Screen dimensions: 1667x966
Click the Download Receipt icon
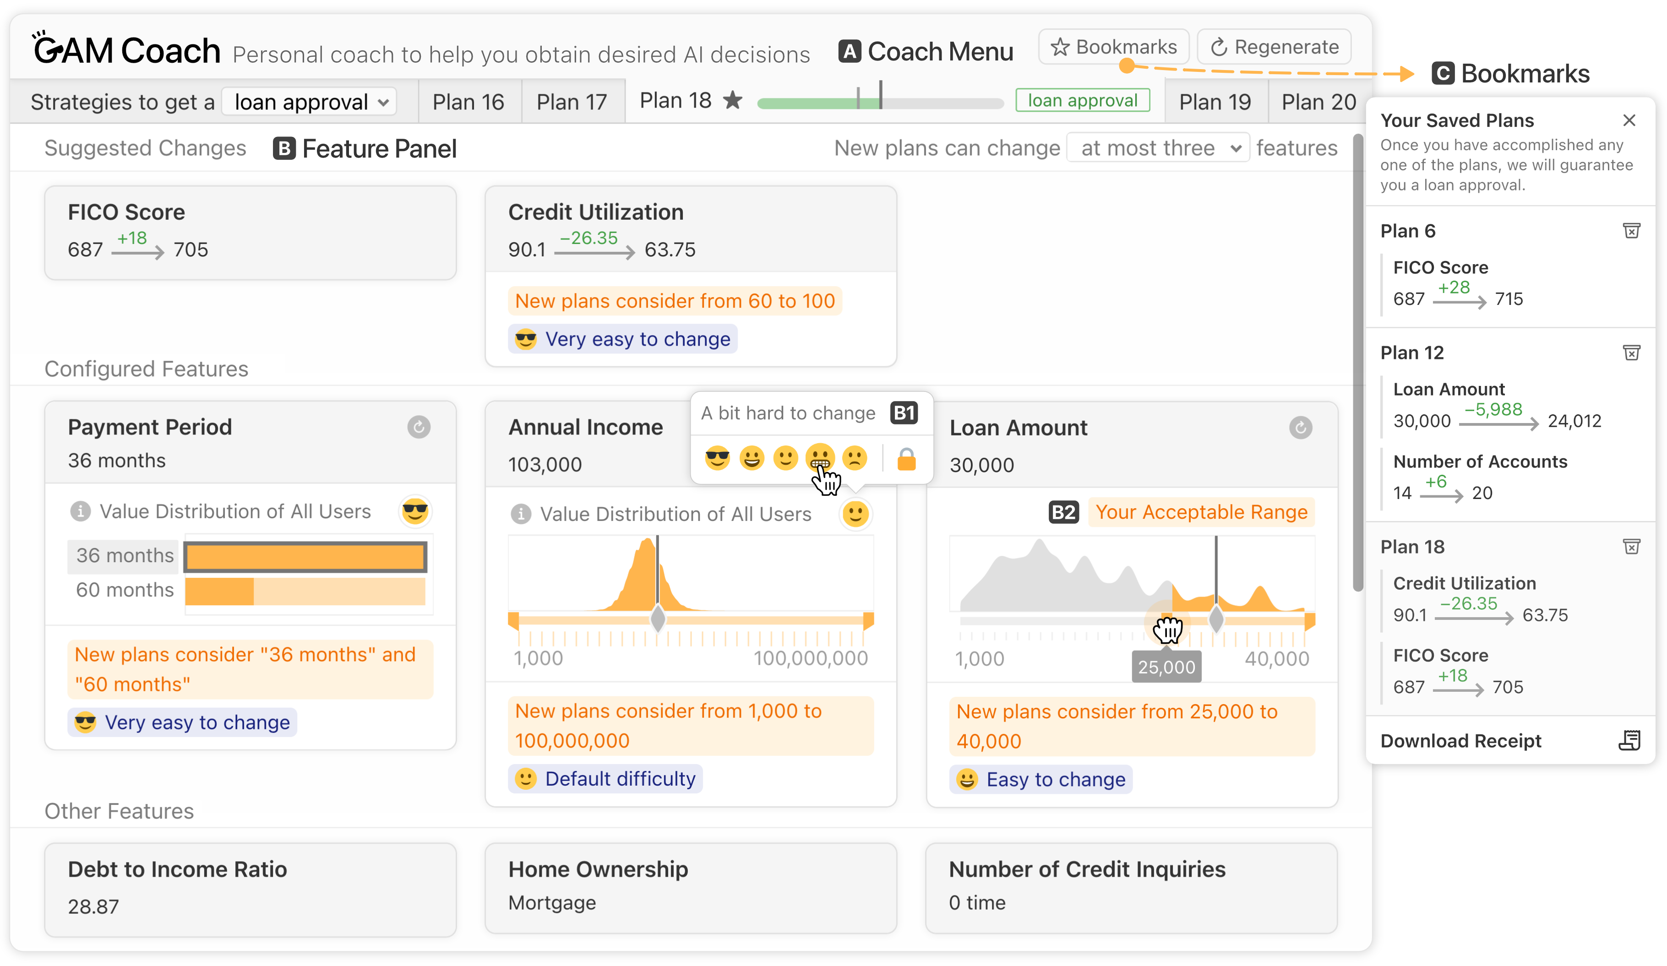[1629, 741]
